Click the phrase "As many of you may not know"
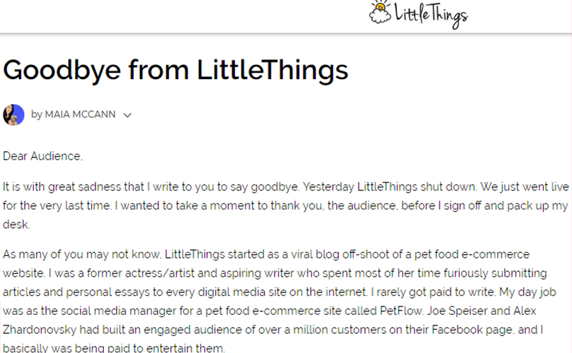The width and height of the screenshot is (572, 353). (81, 254)
